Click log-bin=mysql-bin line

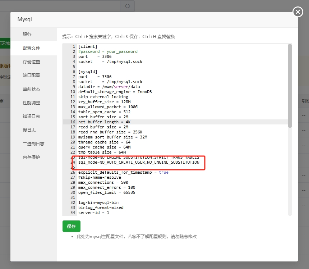tap(98, 202)
